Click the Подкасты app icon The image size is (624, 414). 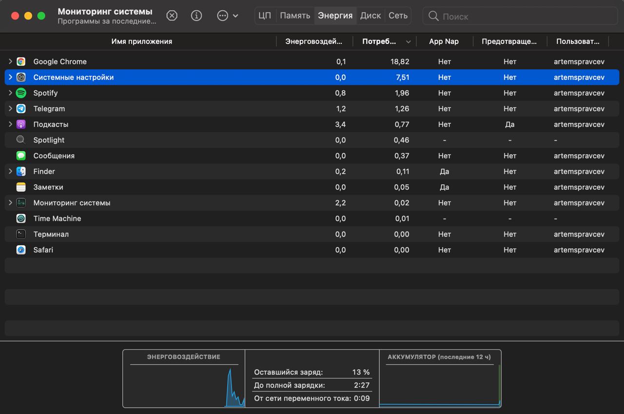tap(21, 124)
